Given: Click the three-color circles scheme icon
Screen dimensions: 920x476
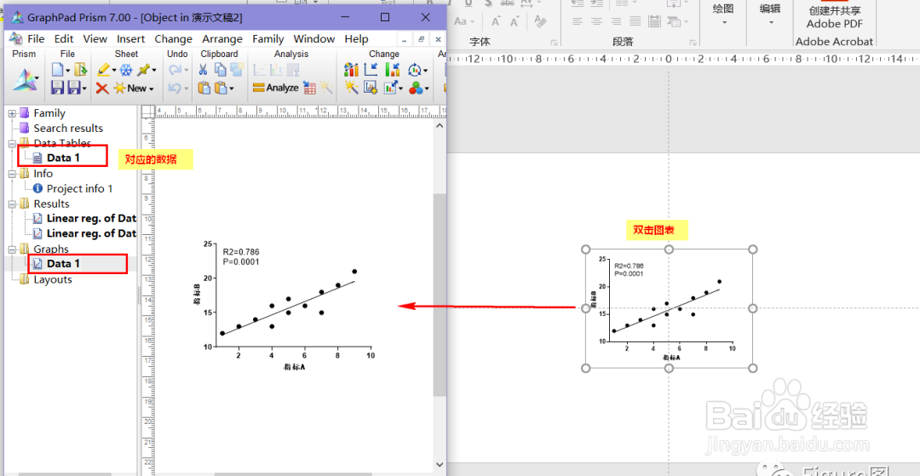Looking at the screenshot, I should click(x=416, y=88).
